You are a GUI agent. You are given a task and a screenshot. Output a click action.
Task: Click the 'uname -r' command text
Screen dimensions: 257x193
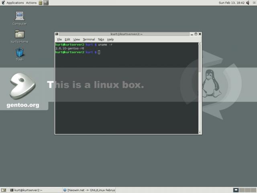tap(105, 45)
